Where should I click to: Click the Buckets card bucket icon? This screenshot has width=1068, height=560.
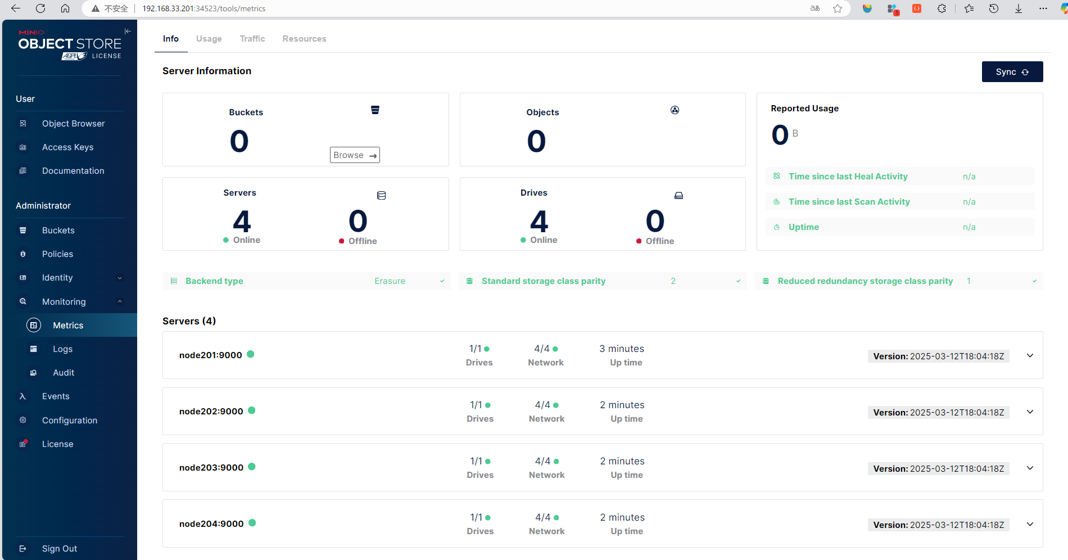pyautogui.click(x=375, y=110)
